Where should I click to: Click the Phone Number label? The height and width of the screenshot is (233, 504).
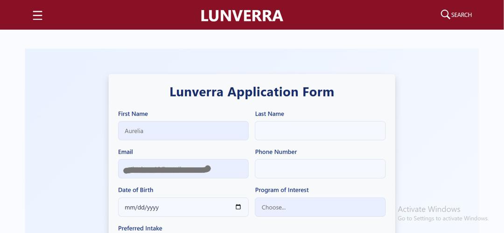point(276,152)
